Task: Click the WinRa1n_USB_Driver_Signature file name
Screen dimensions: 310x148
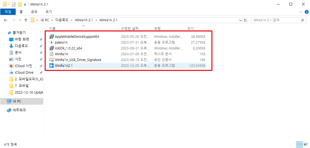Action: coord(78,60)
